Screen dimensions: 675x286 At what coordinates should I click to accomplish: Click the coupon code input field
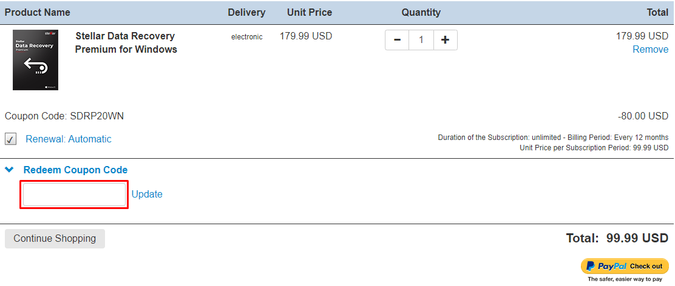(x=74, y=195)
